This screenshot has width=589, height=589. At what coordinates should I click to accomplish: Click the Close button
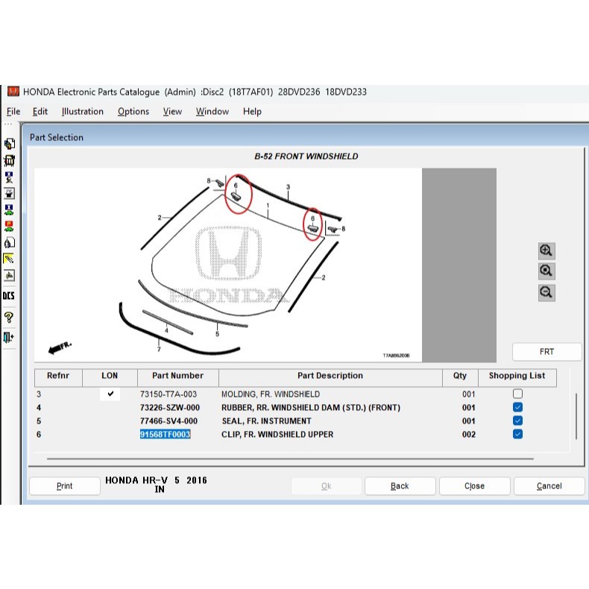pos(474,486)
